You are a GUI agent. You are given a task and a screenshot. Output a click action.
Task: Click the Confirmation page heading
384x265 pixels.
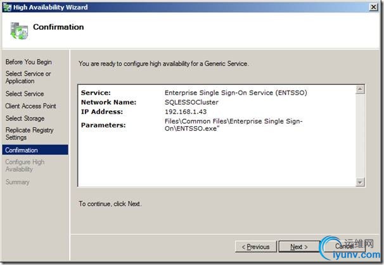(58, 27)
